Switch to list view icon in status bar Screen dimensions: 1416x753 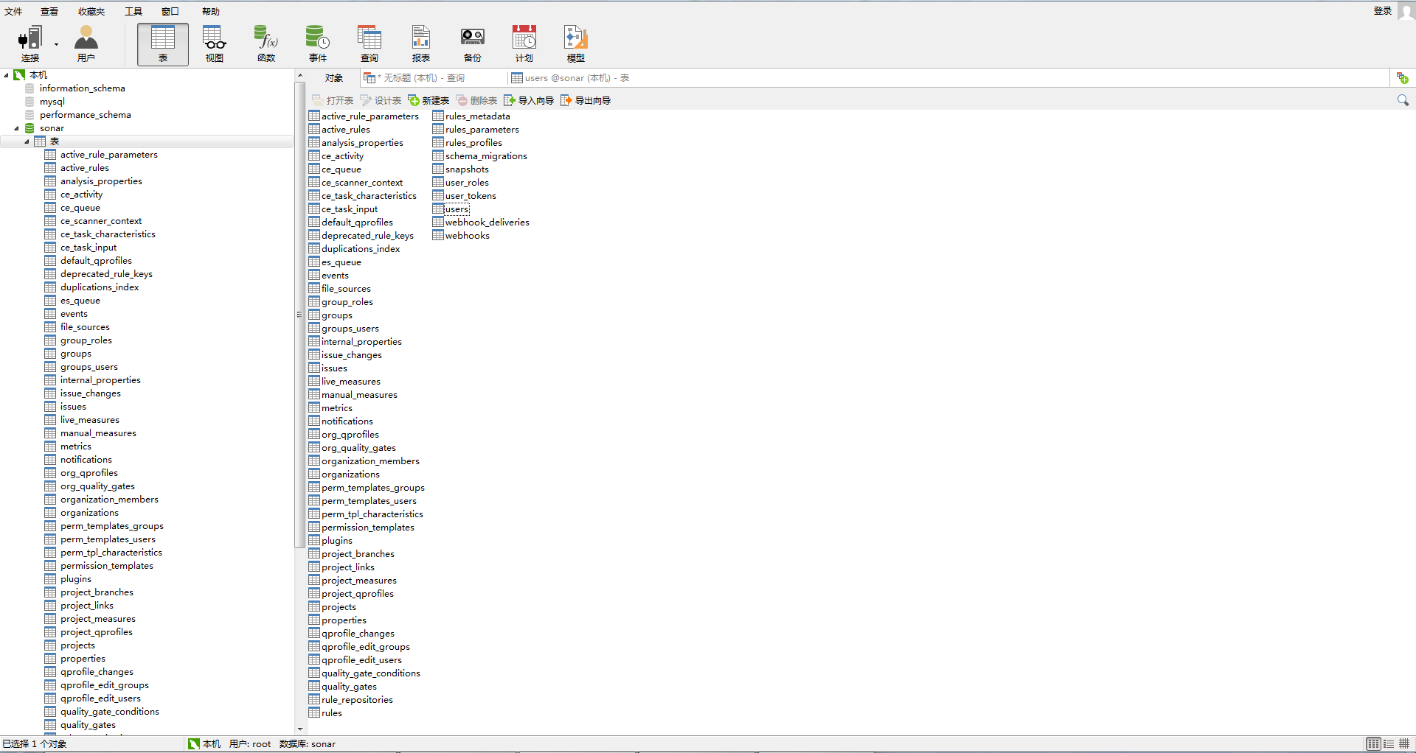tap(1372, 744)
